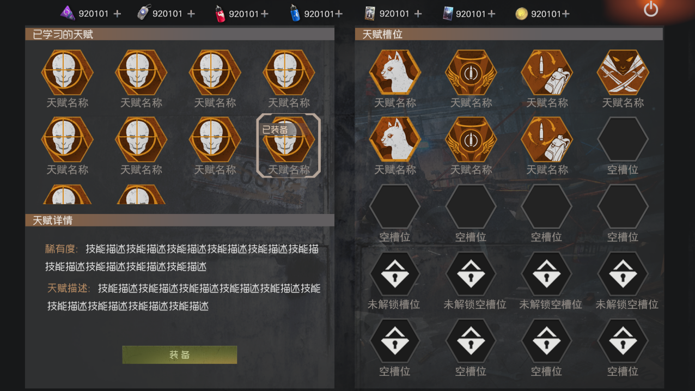
Task: Click the 已学习的天赋 panel header
Action: (x=180, y=34)
